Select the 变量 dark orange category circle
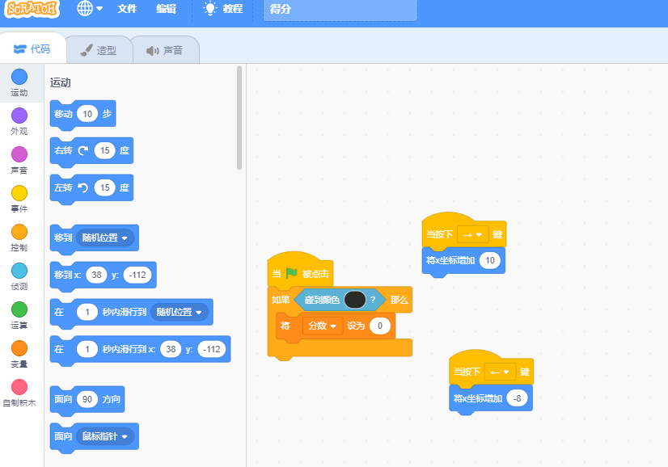 [19, 348]
